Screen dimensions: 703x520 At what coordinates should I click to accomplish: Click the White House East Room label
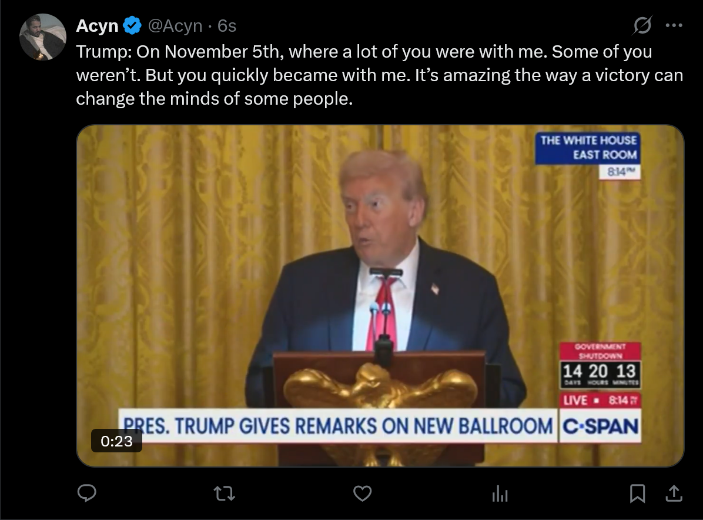588,148
